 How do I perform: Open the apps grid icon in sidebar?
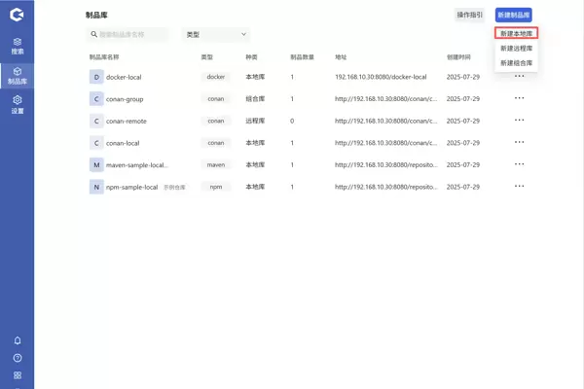click(x=17, y=375)
